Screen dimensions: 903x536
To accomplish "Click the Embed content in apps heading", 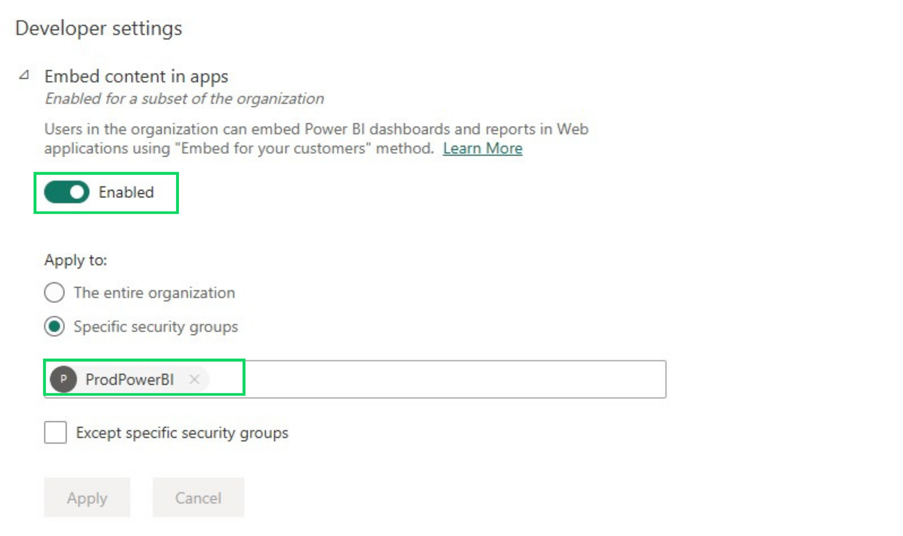I will pos(136,77).
